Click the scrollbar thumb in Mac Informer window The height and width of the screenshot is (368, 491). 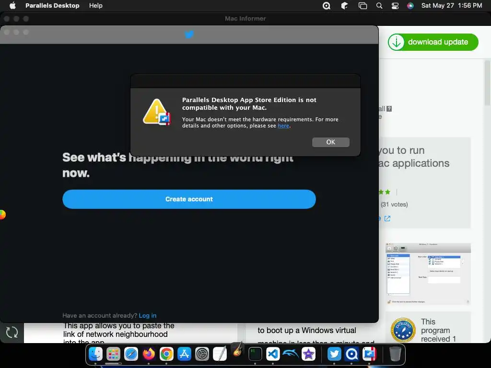click(487, 83)
